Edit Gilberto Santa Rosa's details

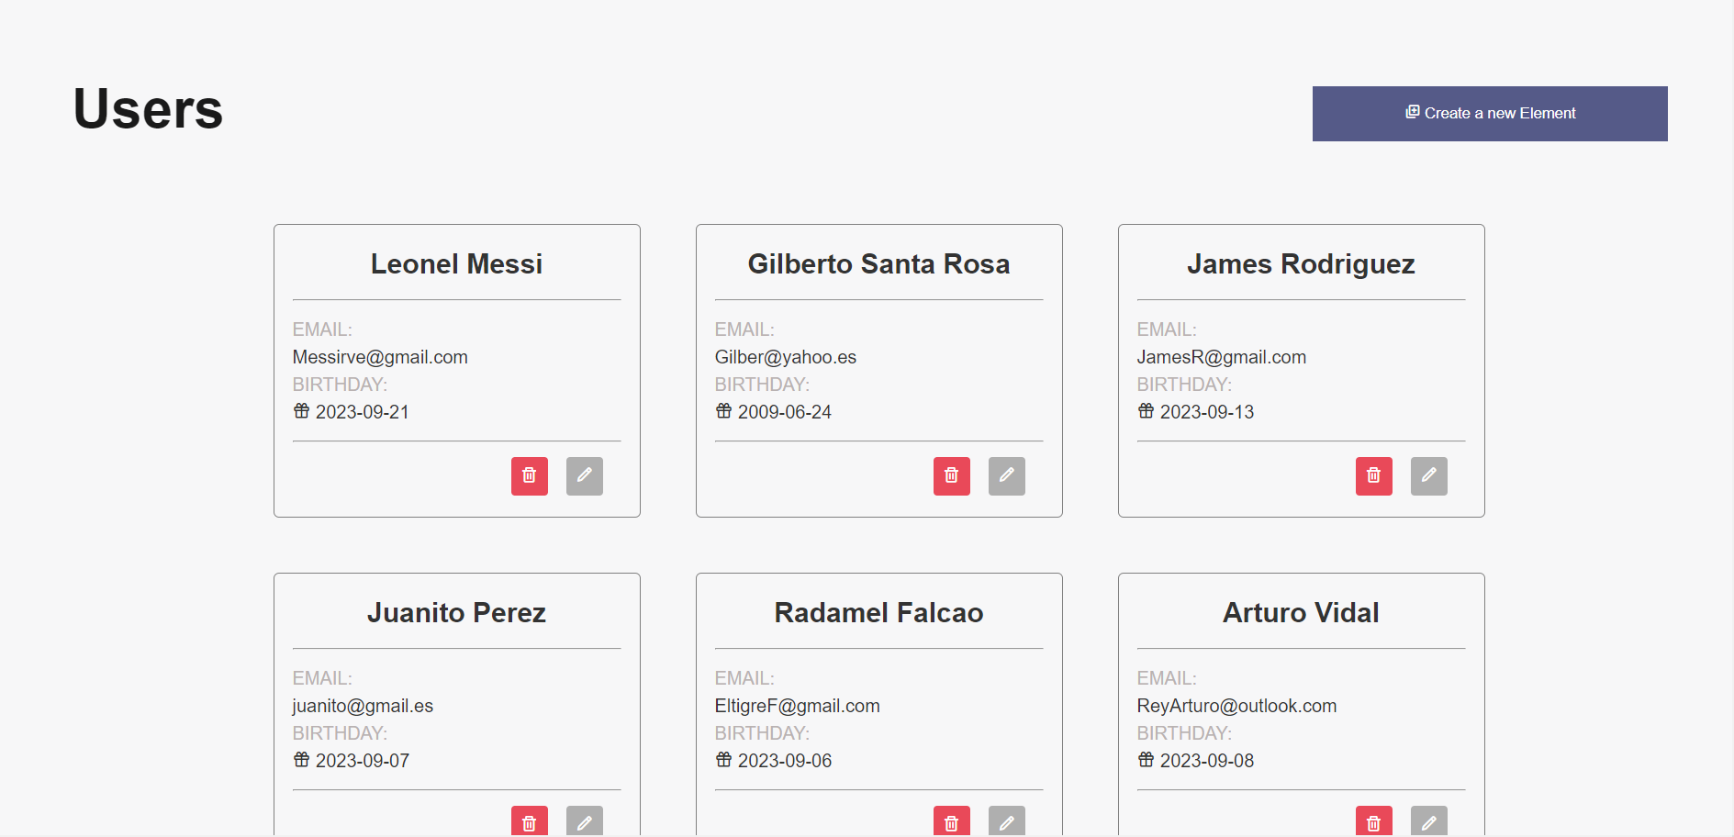point(1006,475)
